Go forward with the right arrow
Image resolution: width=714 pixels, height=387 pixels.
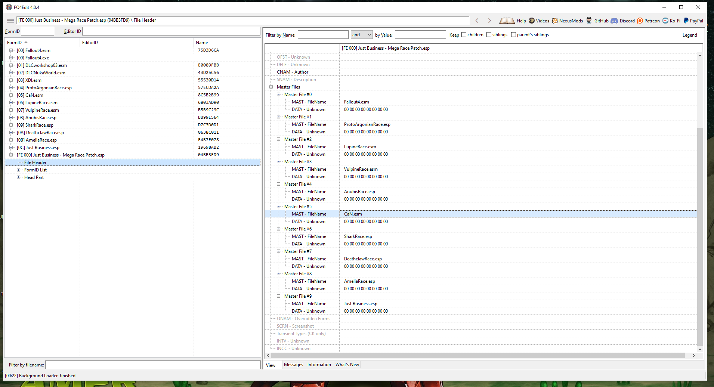coord(489,21)
